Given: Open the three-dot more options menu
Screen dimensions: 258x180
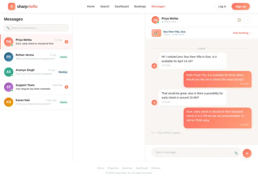Looking at the screenshot, I should click(248, 20).
